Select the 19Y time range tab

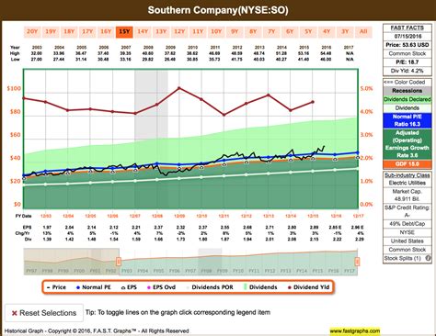tap(51, 31)
